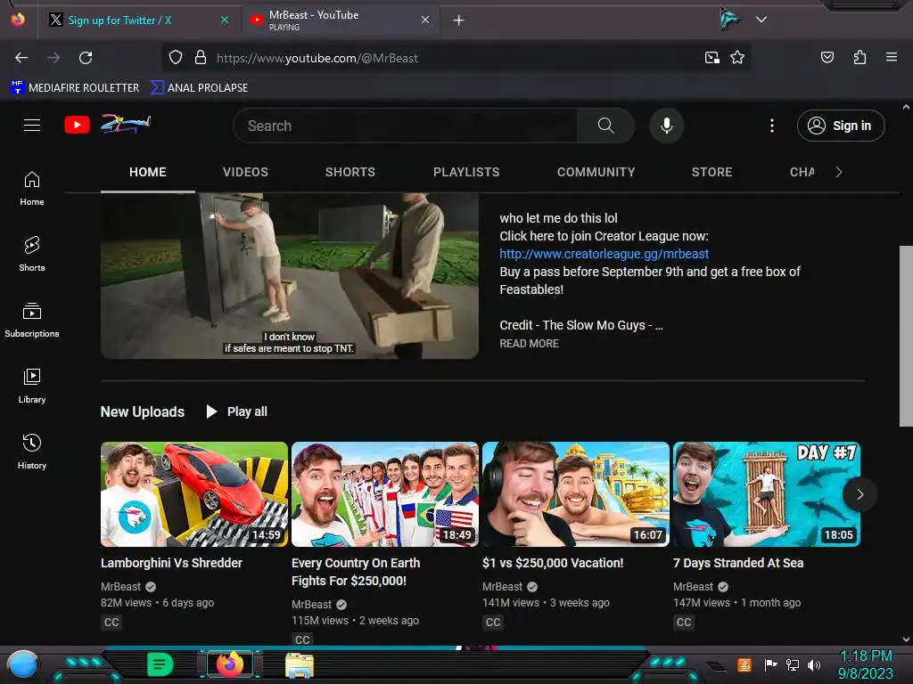Viewport: 913px width, 684px height.
Task: Bookmark this page with the star
Action: pyautogui.click(x=737, y=58)
